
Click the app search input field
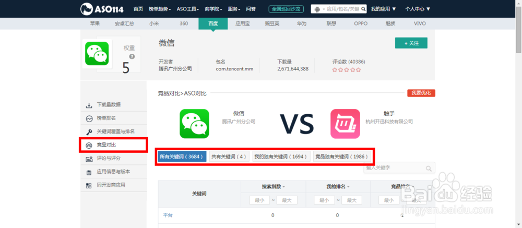point(343,9)
